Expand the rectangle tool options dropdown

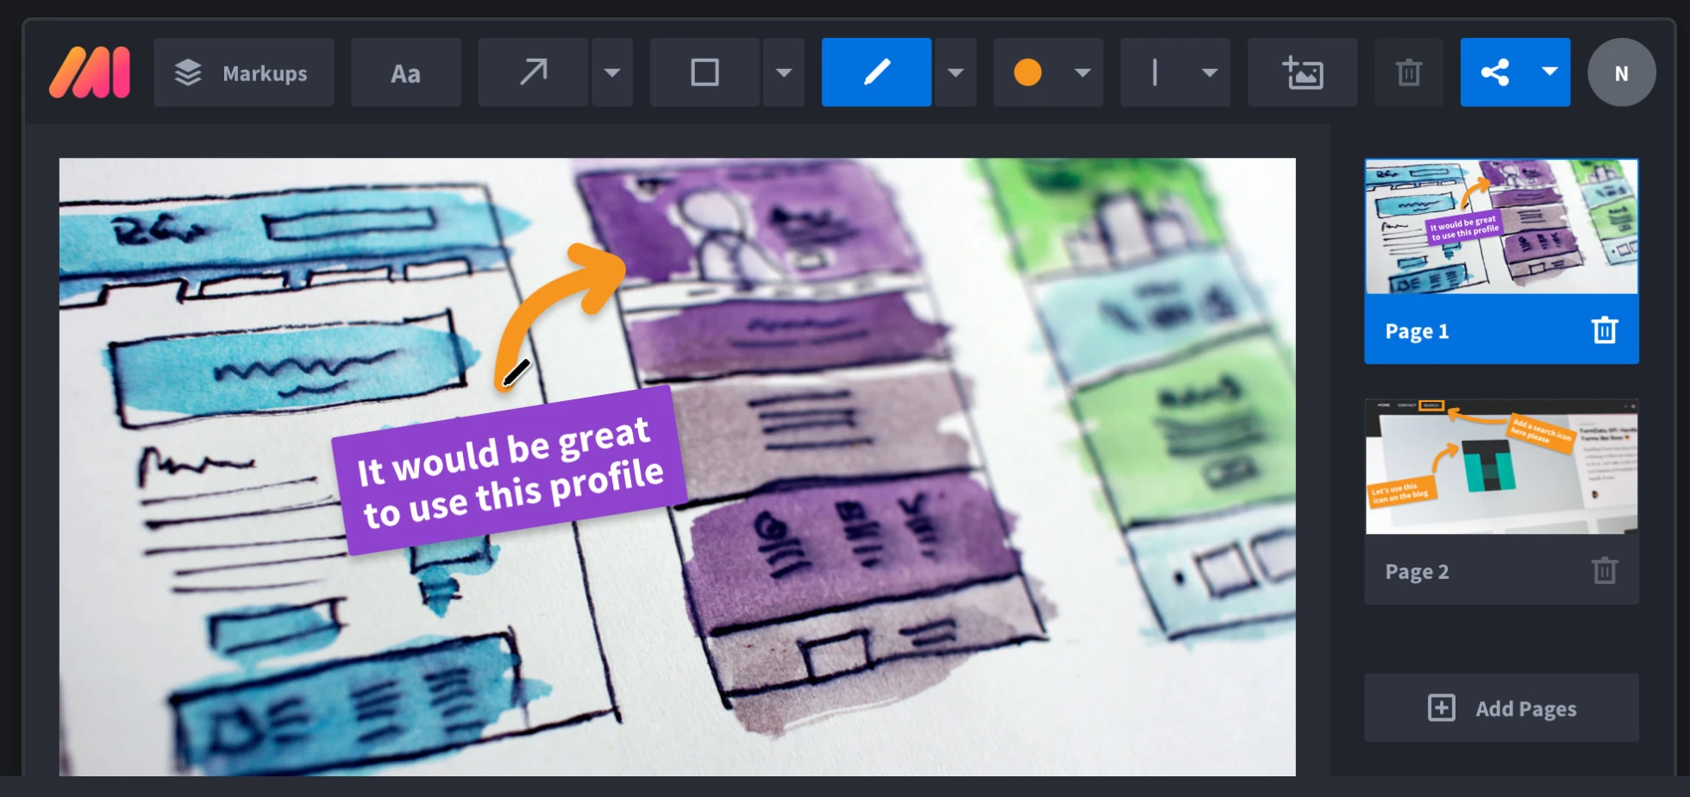pyautogui.click(x=784, y=72)
